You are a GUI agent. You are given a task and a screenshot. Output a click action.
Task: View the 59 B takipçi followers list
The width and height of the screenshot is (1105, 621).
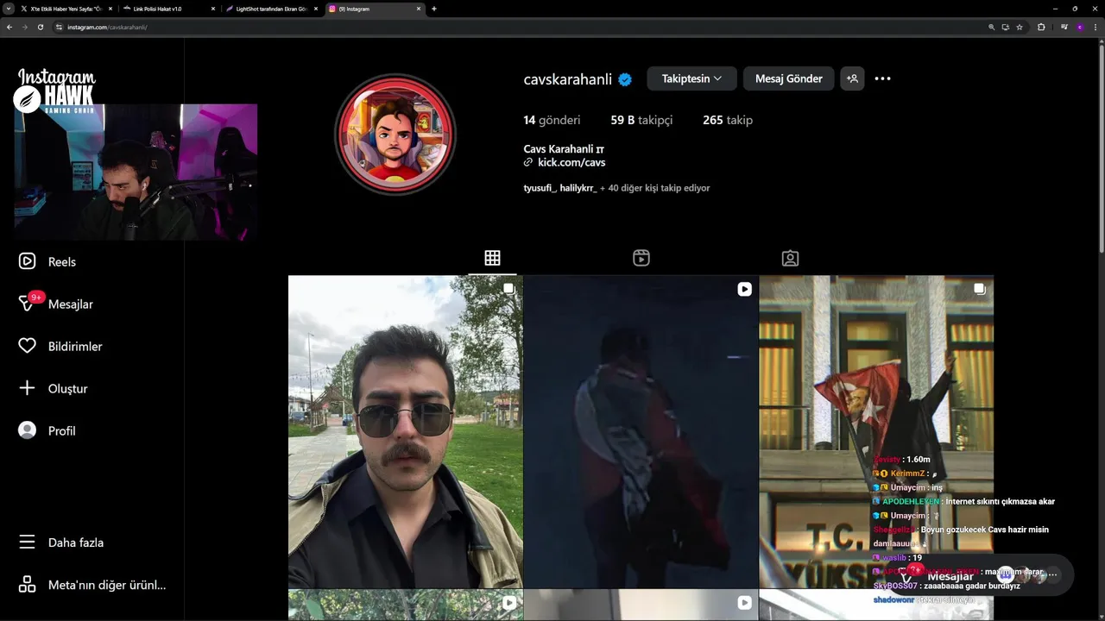click(641, 120)
